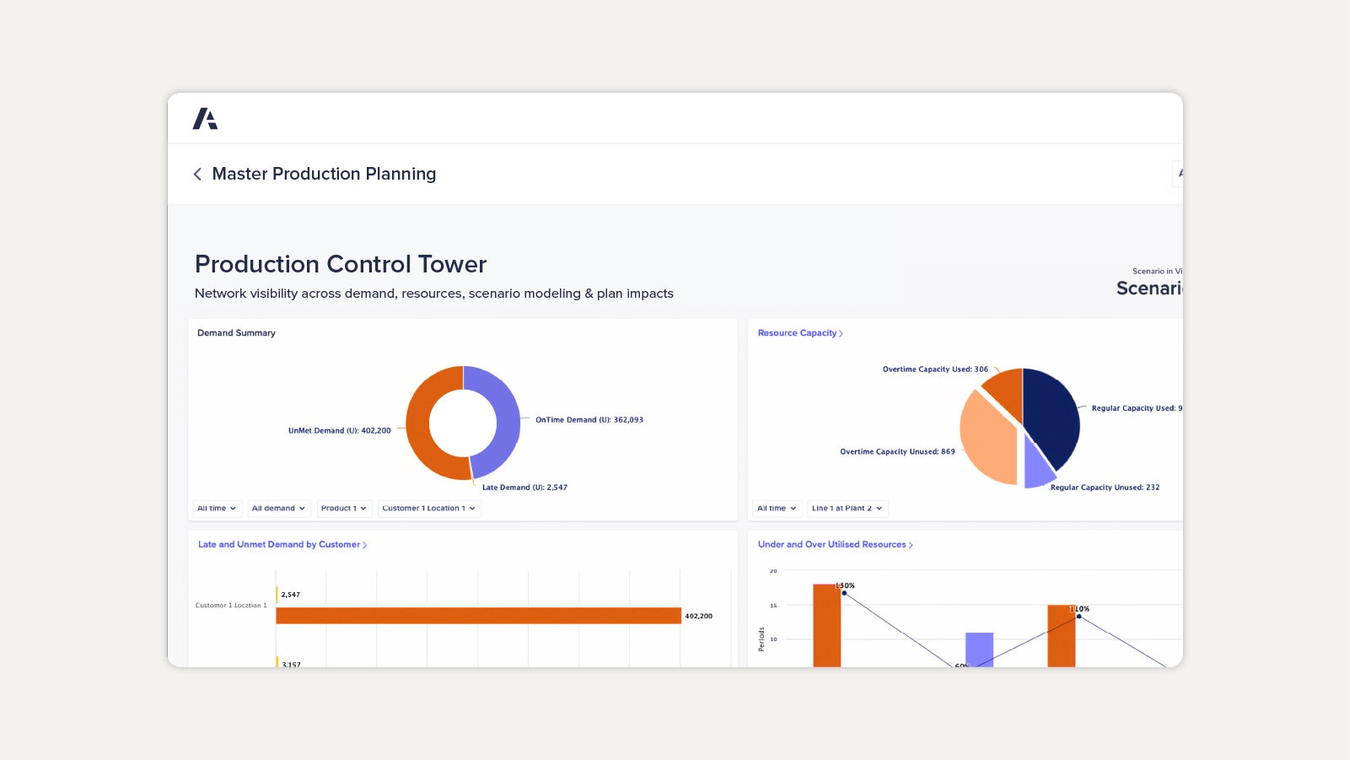
Task: Expand the All demand filter dropdown
Action: (x=278, y=509)
